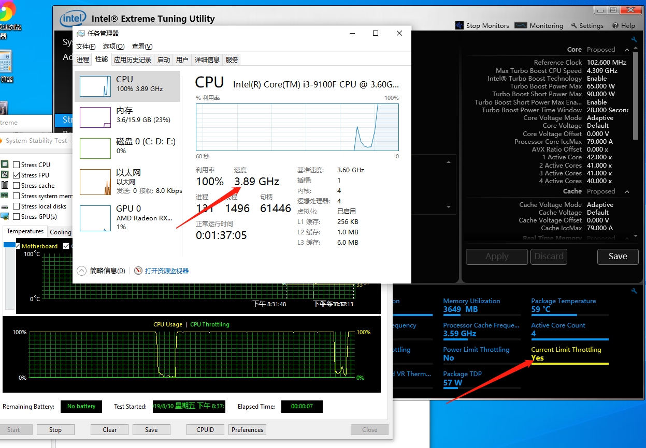Switch to the Processes (进程) tab

[x=83, y=60]
